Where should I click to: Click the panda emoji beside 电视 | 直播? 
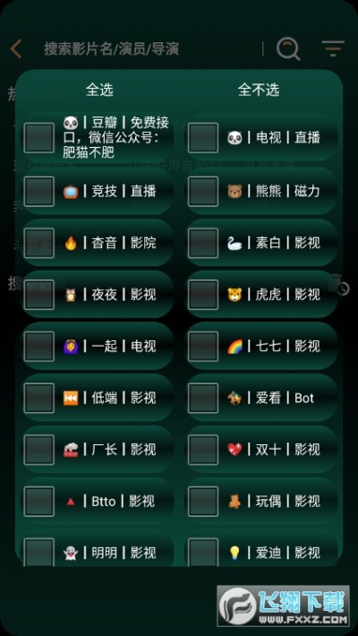(x=234, y=138)
